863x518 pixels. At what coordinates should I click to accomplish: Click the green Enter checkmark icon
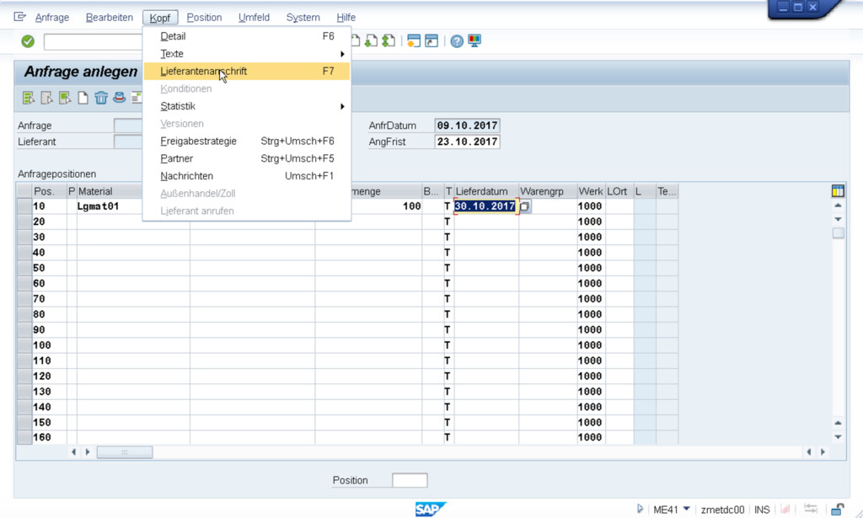pos(28,41)
